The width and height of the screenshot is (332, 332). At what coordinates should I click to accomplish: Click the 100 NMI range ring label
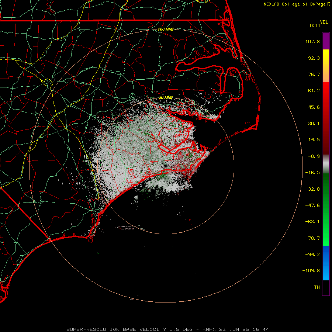click(166, 29)
